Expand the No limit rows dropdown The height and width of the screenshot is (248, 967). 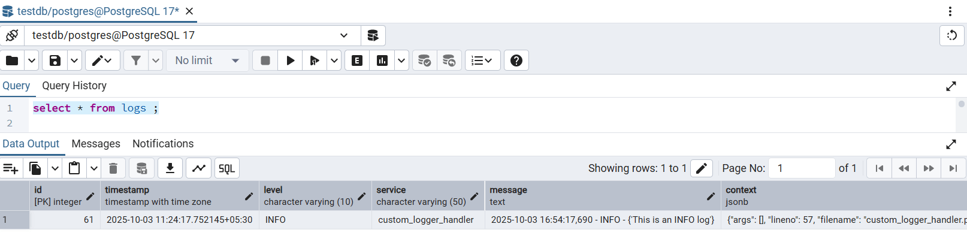tap(207, 61)
